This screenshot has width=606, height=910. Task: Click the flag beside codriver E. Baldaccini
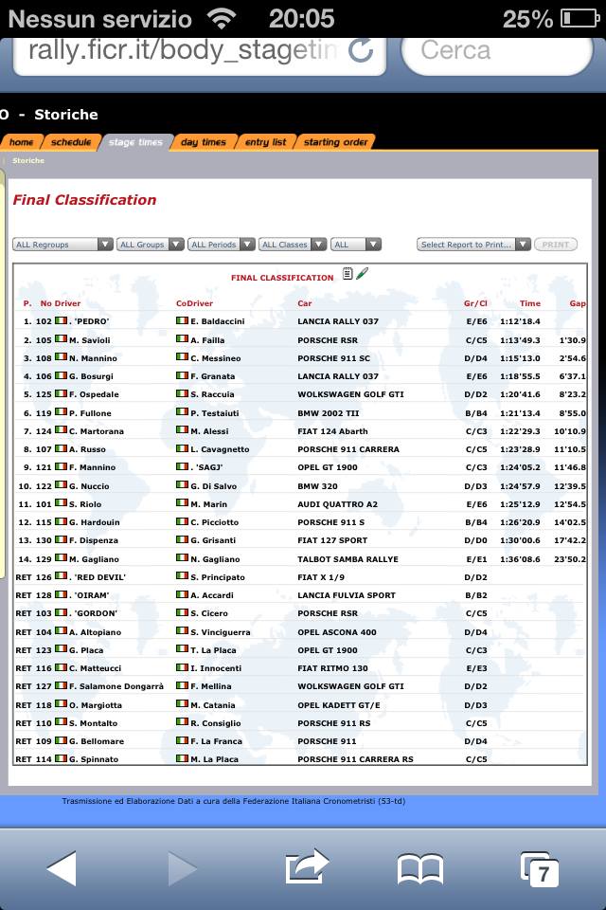point(182,320)
